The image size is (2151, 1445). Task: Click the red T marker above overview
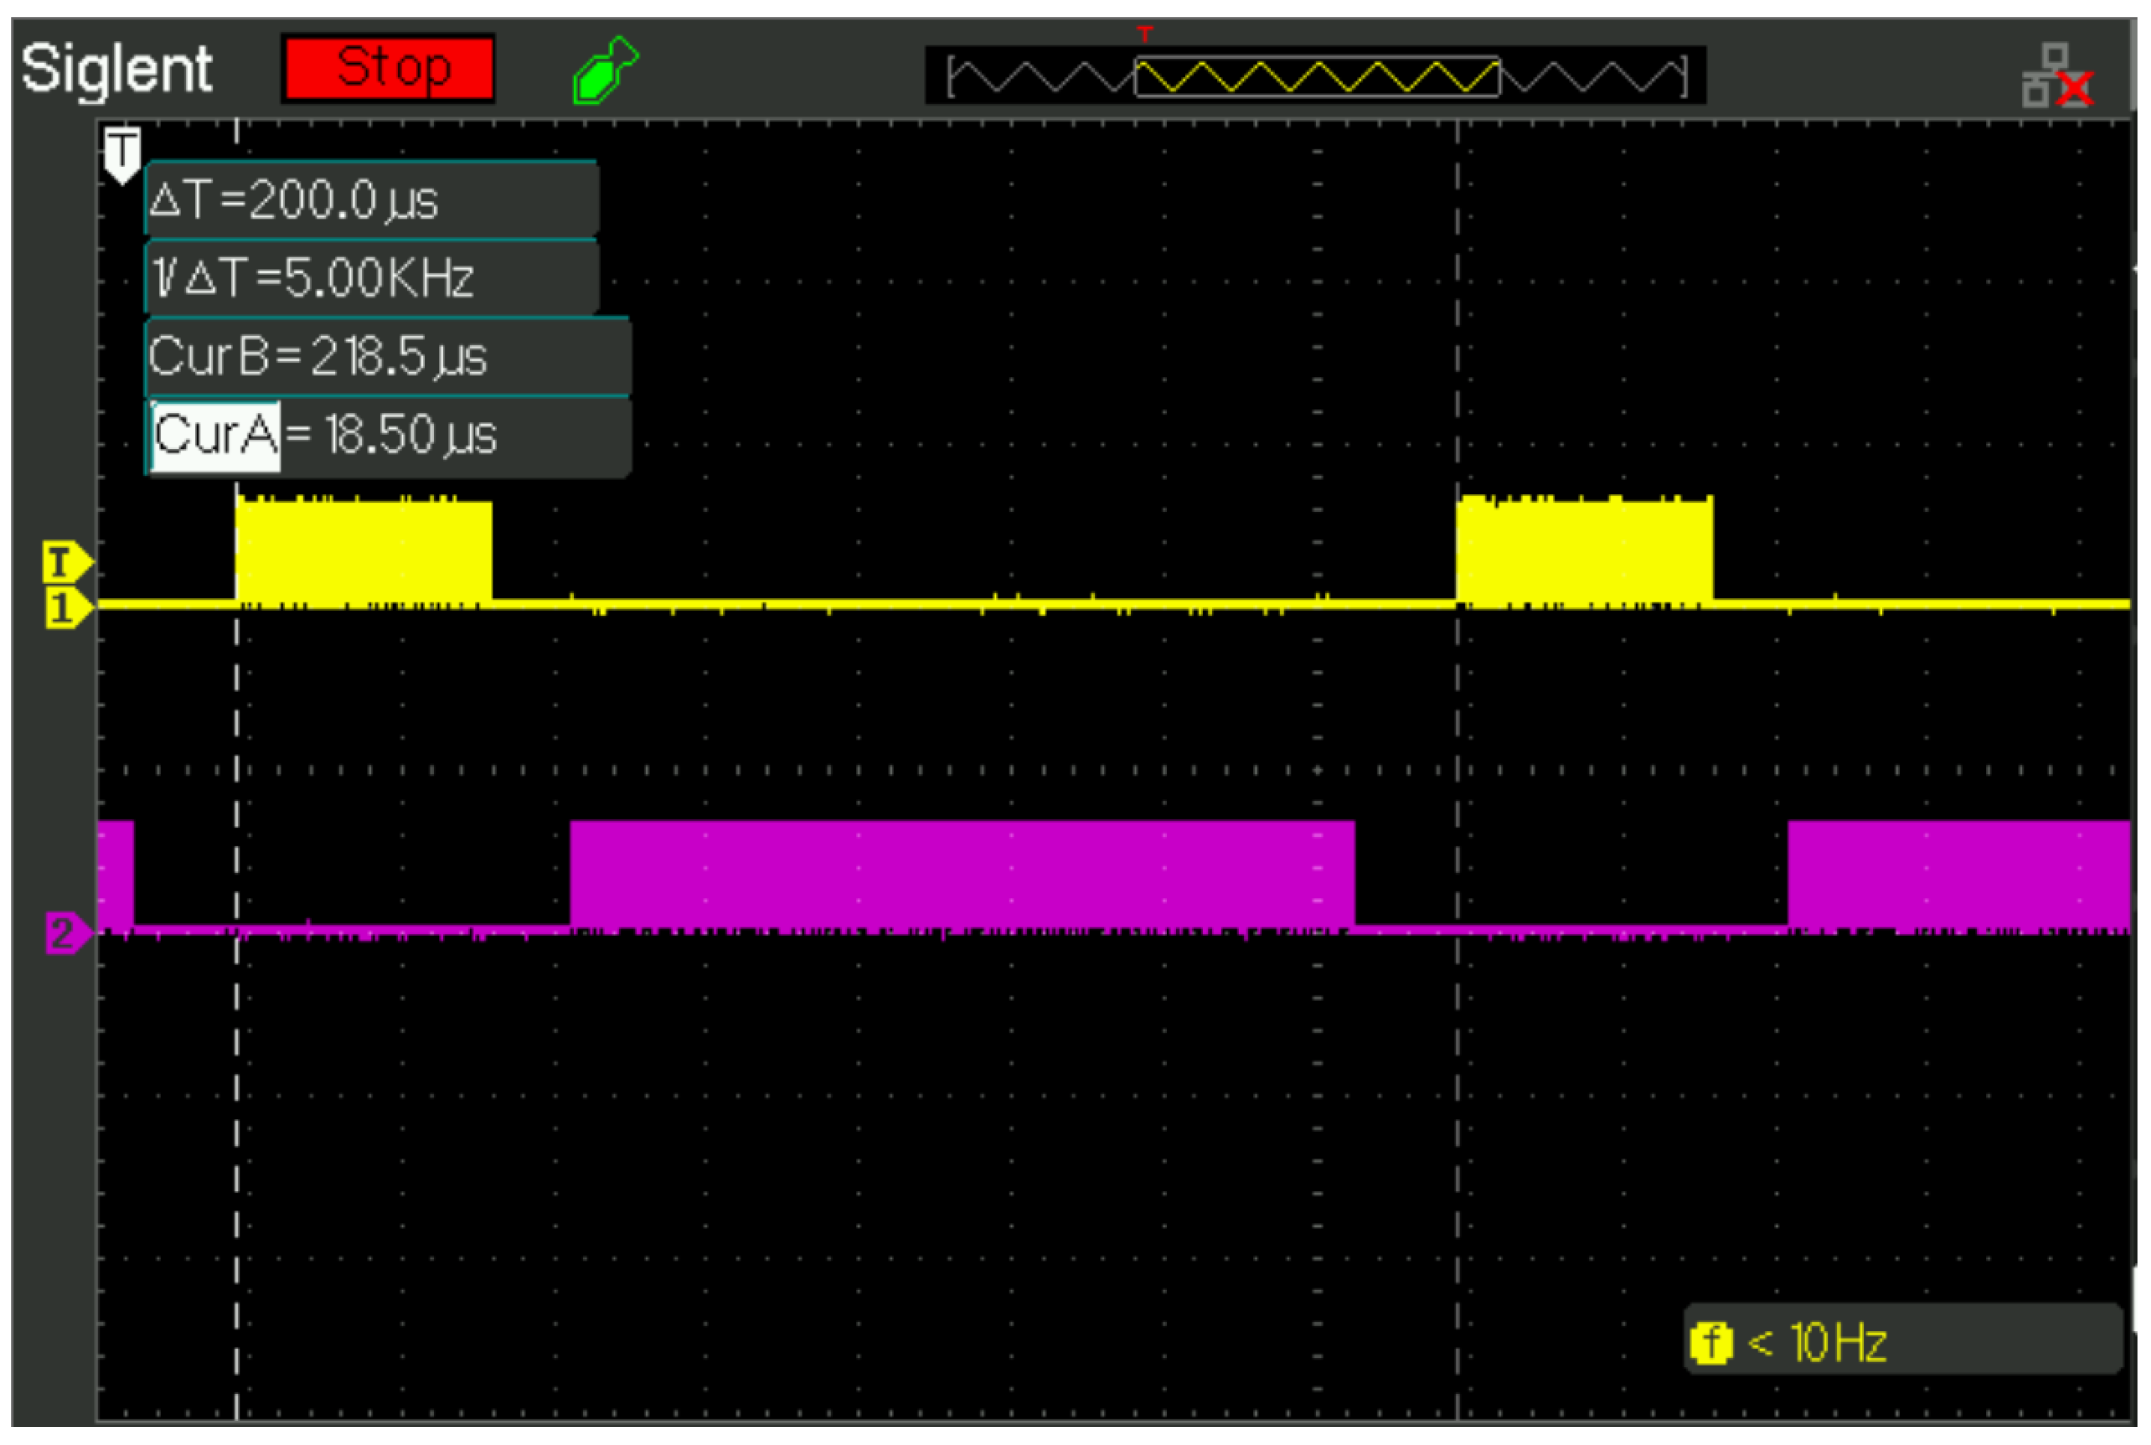[x=1144, y=34]
